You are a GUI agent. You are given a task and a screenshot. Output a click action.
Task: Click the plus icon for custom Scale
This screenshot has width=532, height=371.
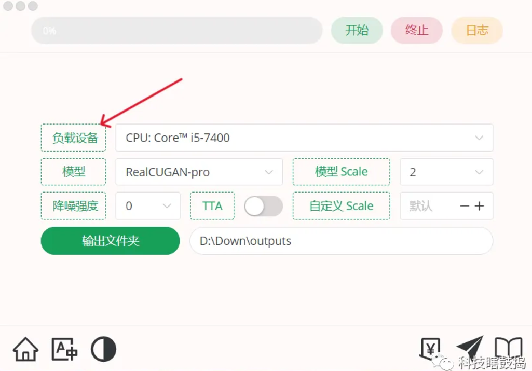tap(480, 206)
